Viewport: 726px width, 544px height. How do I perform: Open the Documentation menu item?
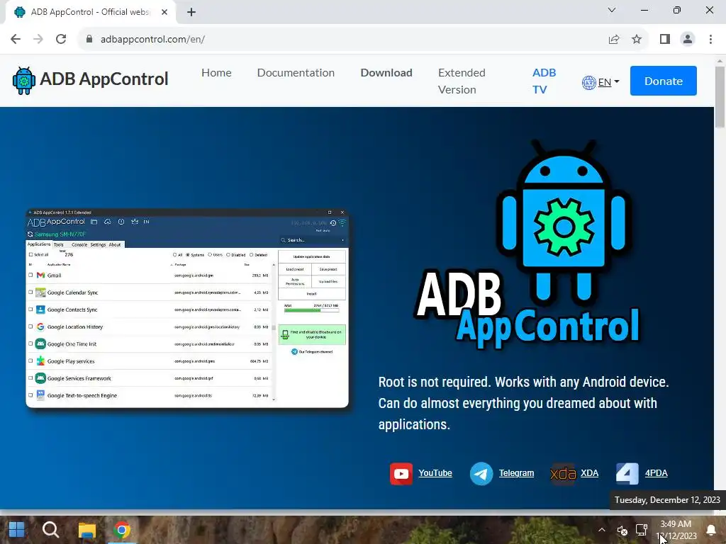[296, 73]
